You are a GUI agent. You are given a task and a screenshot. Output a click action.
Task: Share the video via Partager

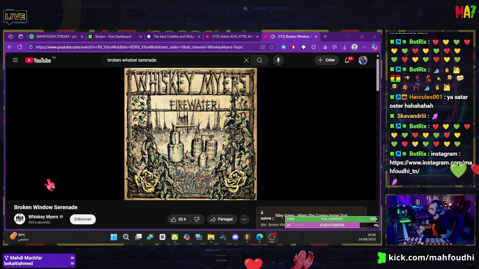[x=221, y=219]
